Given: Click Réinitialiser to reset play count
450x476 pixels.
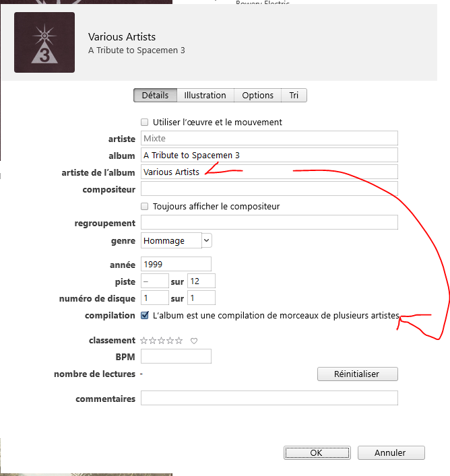Looking at the screenshot, I should pyautogui.click(x=358, y=374).
